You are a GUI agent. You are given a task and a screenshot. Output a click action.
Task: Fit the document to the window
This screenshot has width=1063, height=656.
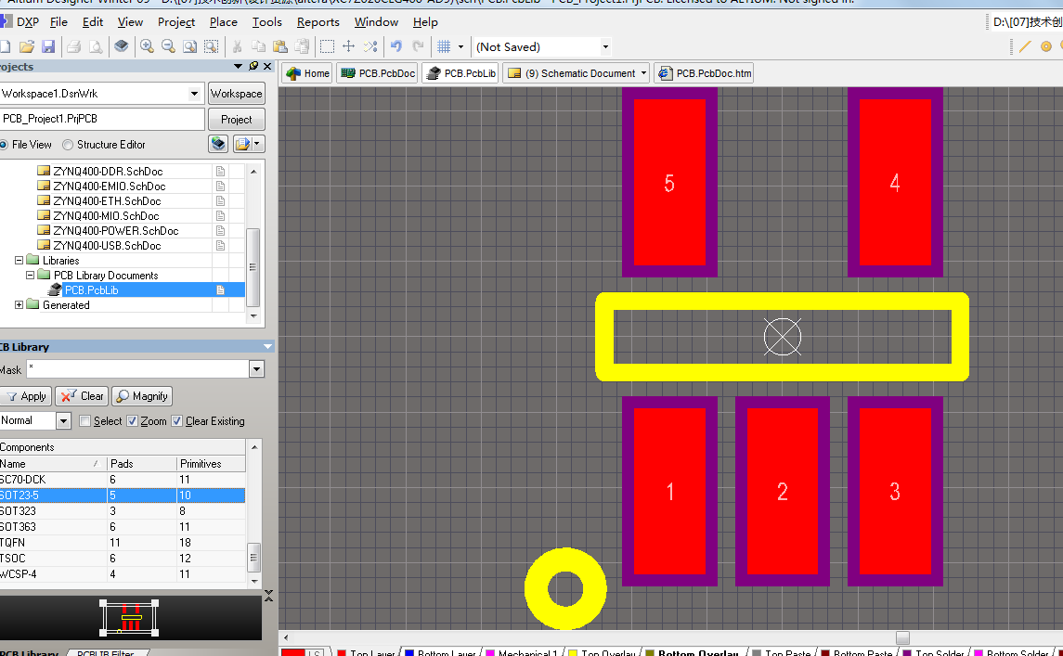[189, 46]
